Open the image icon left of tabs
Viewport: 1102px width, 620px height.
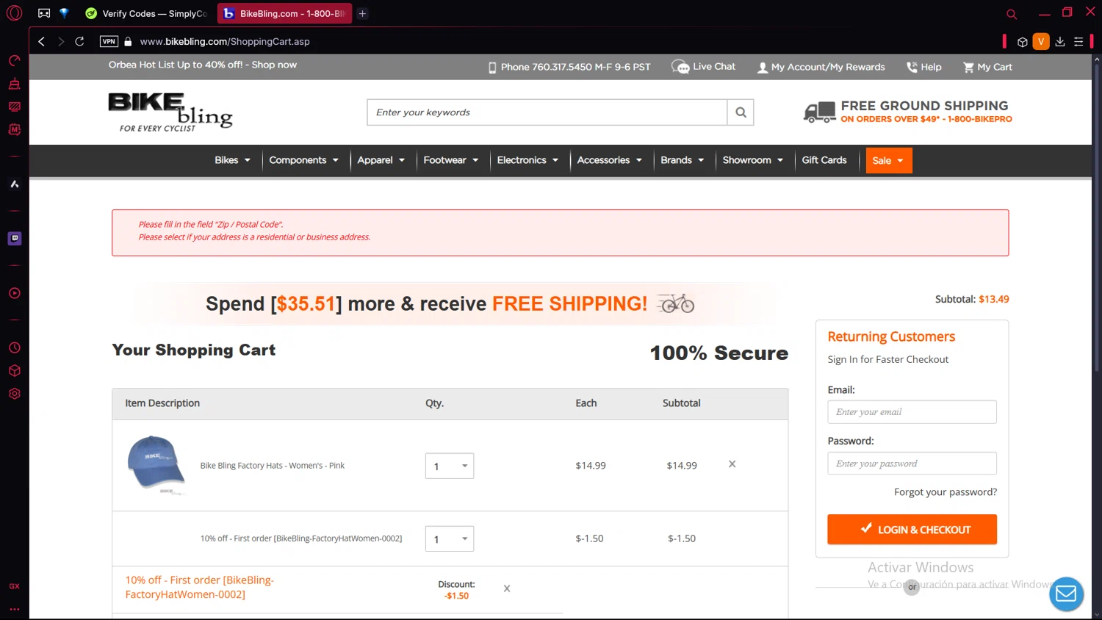(x=44, y=13)
